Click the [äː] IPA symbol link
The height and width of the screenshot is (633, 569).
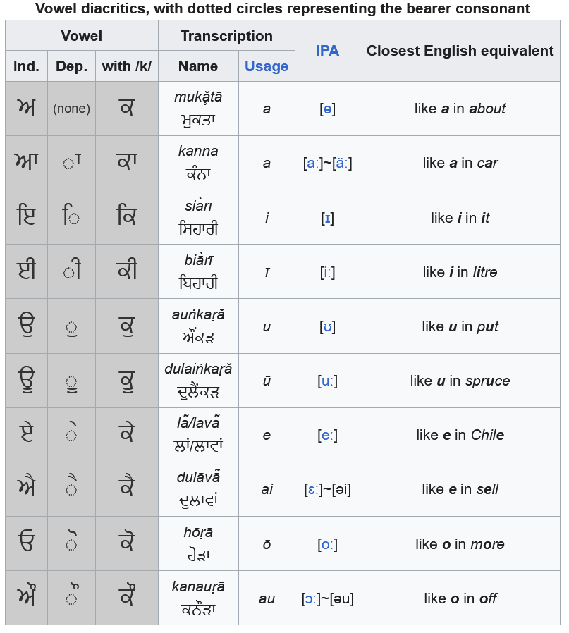coord(341,163)
